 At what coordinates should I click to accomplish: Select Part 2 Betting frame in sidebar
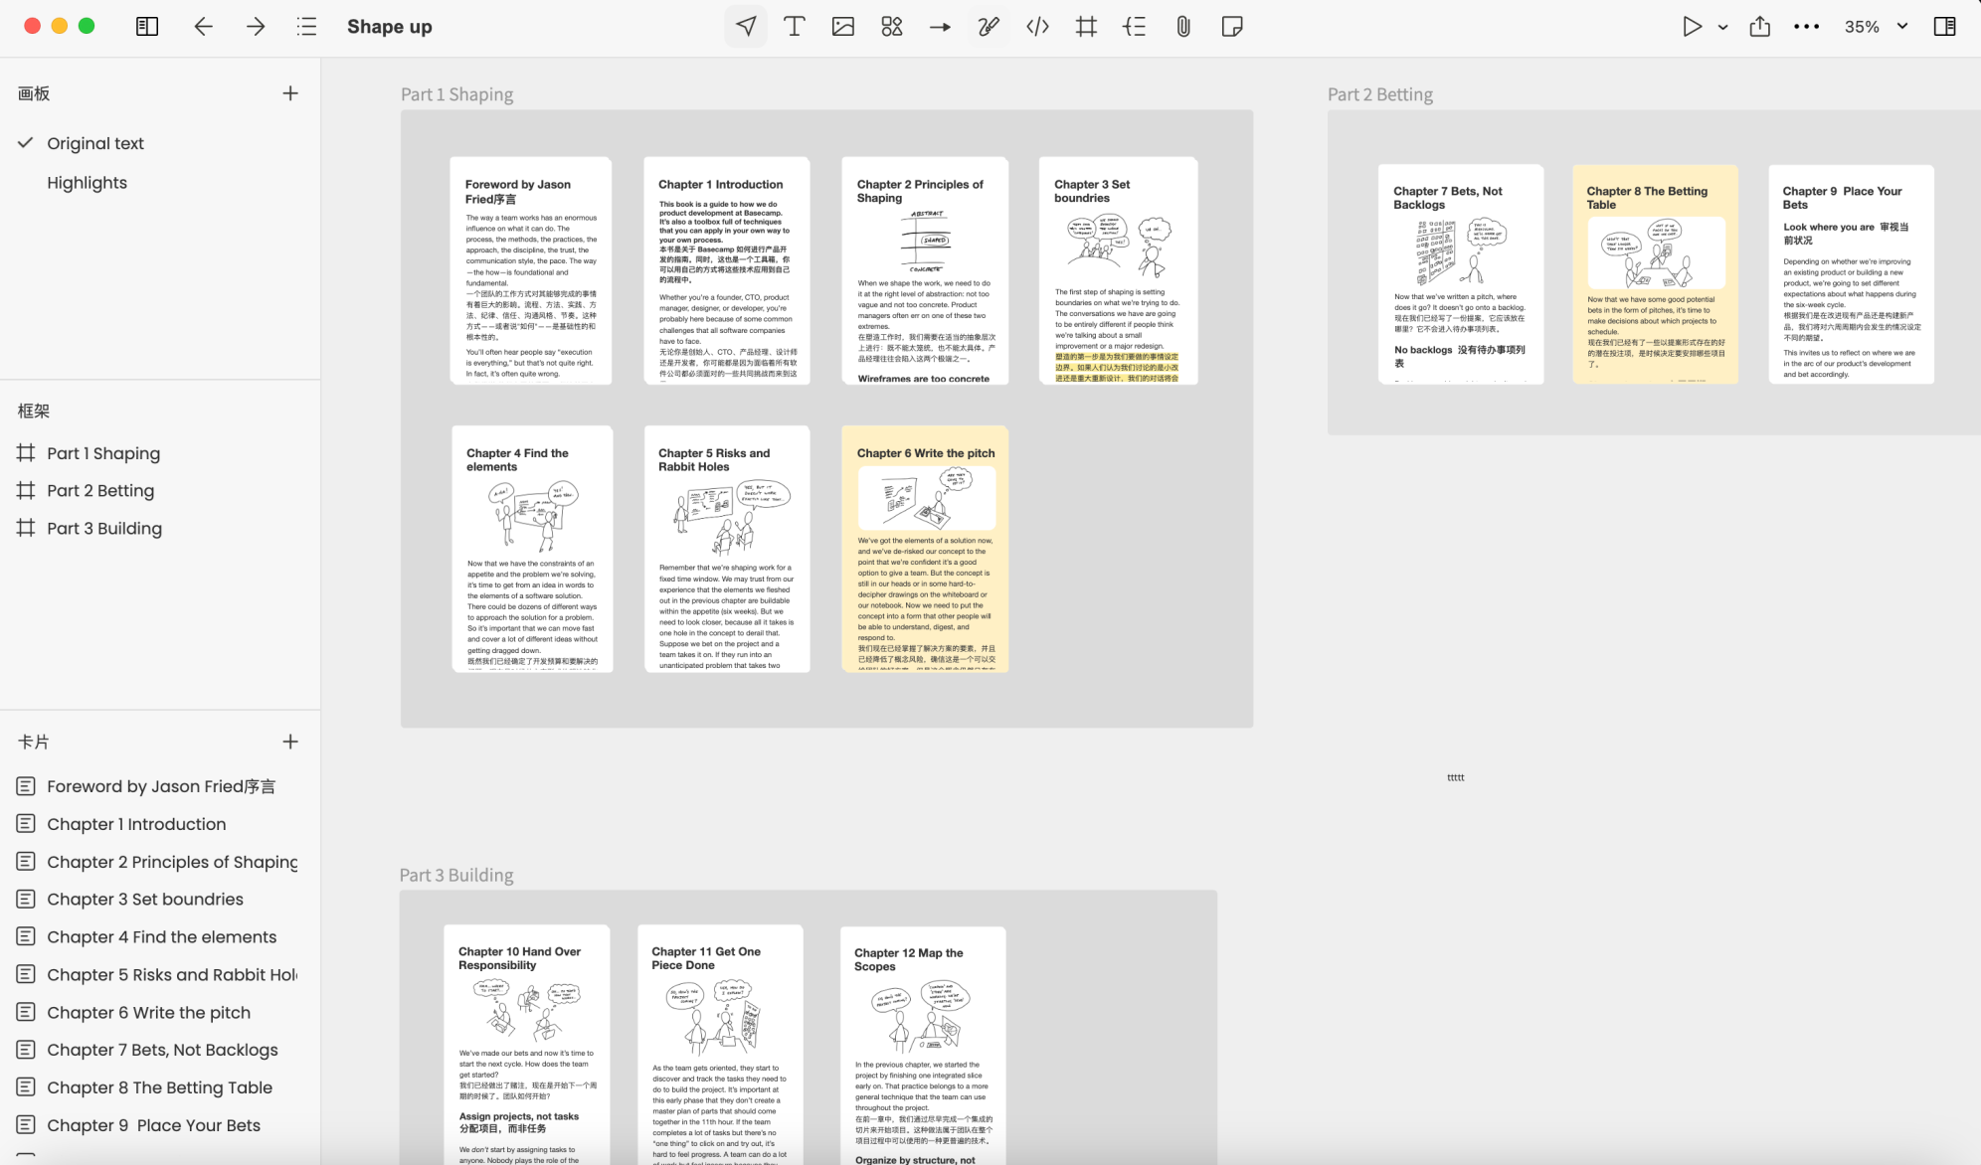(100, 491)
